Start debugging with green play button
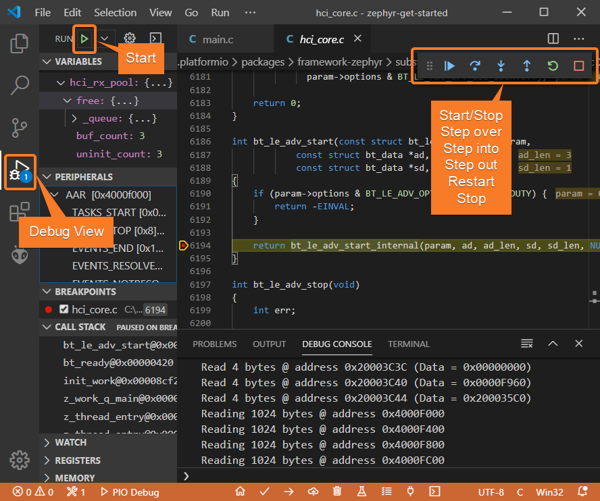Viewport: 600px width, 501px height. click(84, 38)
